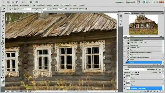The width and height of the screenshot is (165, 93).
Task: Open brush preset picker dropdown
Action: tap(12, 9)
